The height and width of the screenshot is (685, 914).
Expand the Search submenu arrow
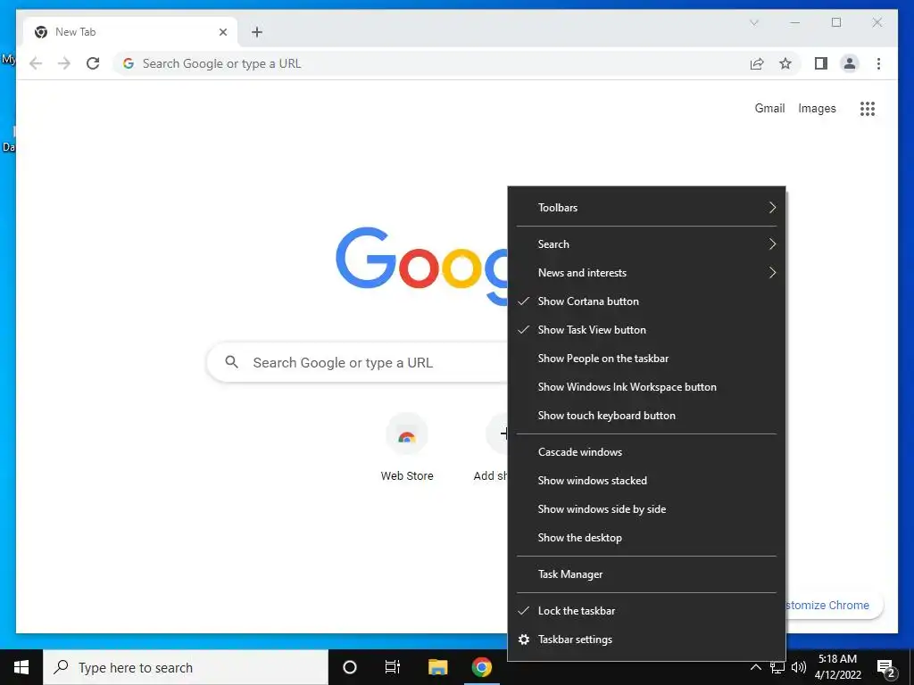tap(772, 244)
